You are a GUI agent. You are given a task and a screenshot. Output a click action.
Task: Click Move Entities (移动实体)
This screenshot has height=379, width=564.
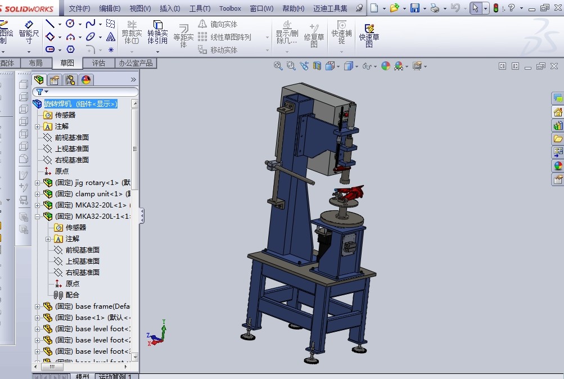(218, 50)
